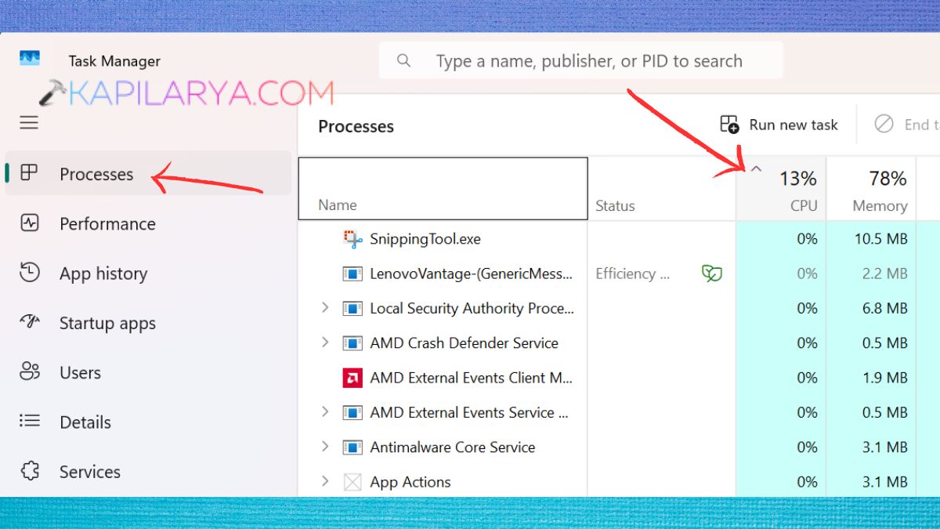Click the End task prohibited icon
This screenshot has width=940, height=529.
(x=884, y=124)
